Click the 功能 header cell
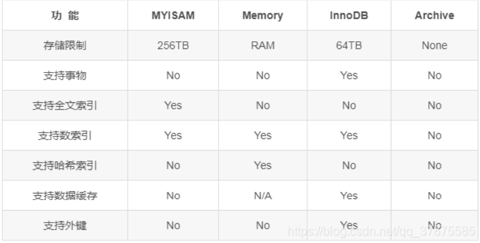Viewport: 480px width, 243px height. 65,15
